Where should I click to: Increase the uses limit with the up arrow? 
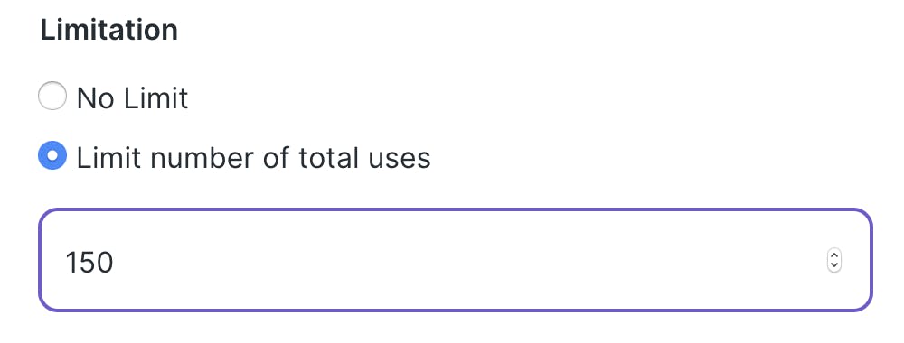(834, 255)
